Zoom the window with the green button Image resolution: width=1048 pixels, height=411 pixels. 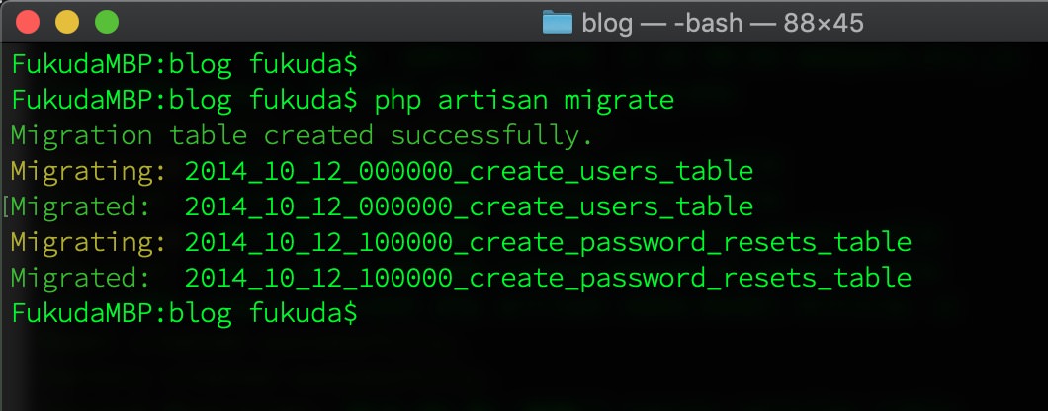click(x=105, y=22)
